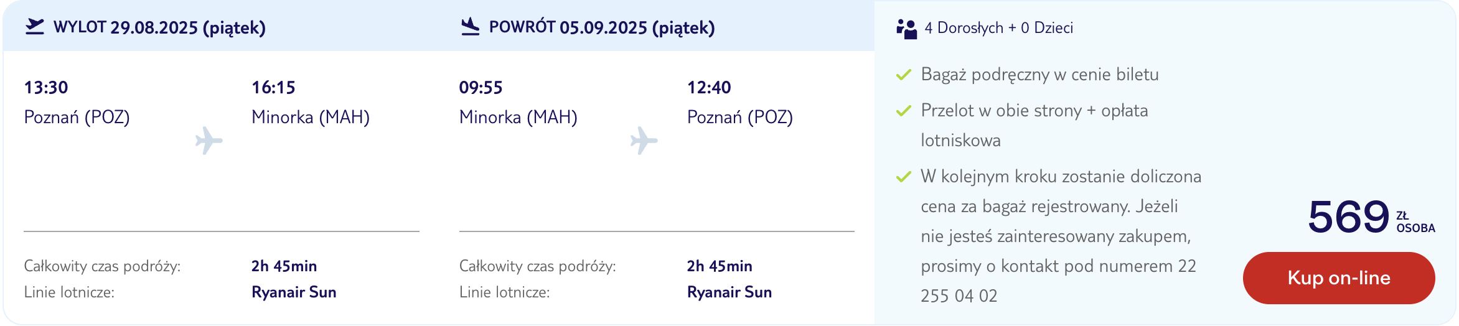This screenshot has height=326, width=1459.
Task: Click checkmark beside W kolejnym kroku zostanie
Action: pos(903,177)
